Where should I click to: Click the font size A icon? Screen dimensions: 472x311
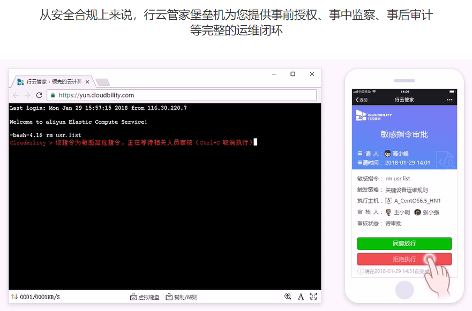pos(301,297)
